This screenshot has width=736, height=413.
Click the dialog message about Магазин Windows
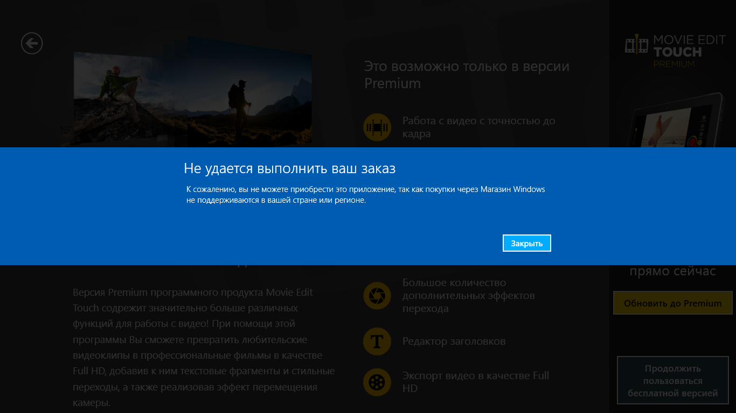366,195
